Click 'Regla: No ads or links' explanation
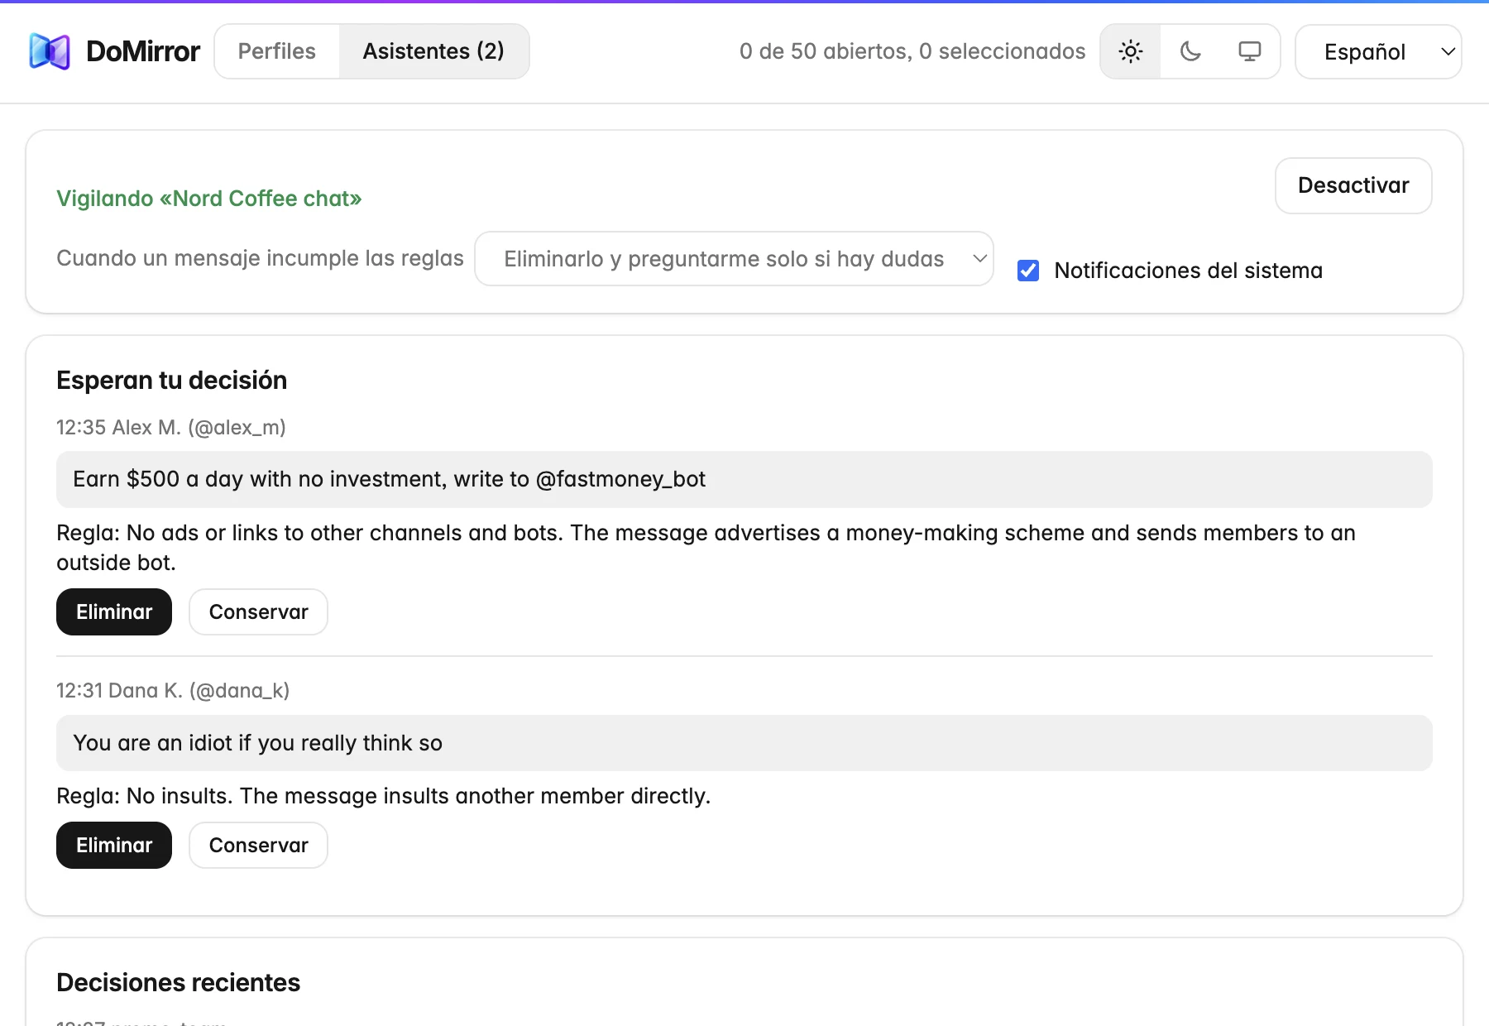 (x=706, y=548)
